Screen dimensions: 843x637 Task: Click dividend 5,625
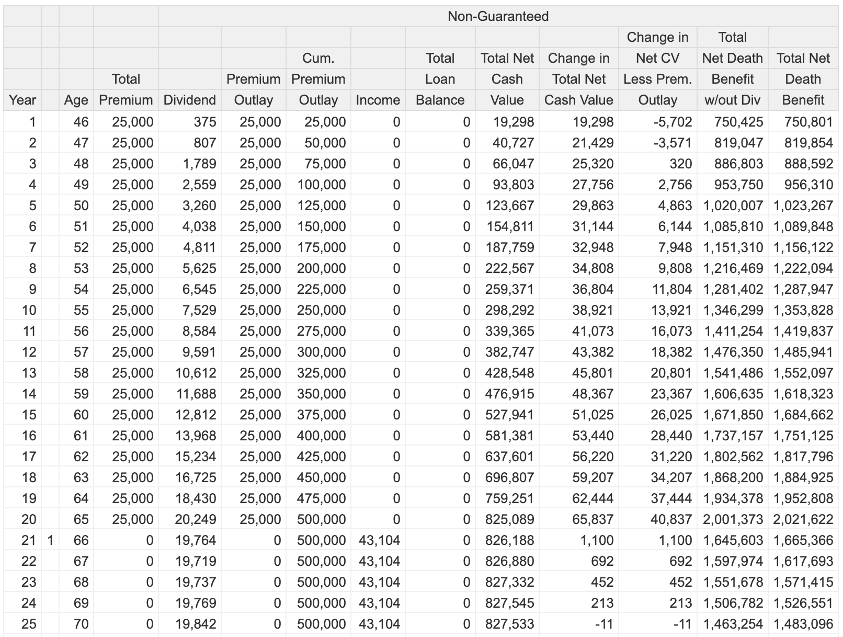click(x=190, y=268)
